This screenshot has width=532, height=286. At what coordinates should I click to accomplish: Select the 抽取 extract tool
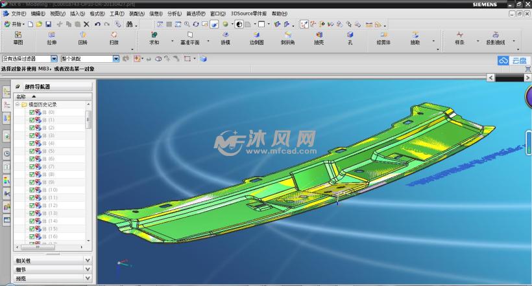(415, 38)
